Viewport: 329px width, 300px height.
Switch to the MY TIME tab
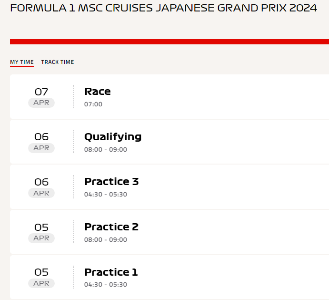[x=22, y=62]
